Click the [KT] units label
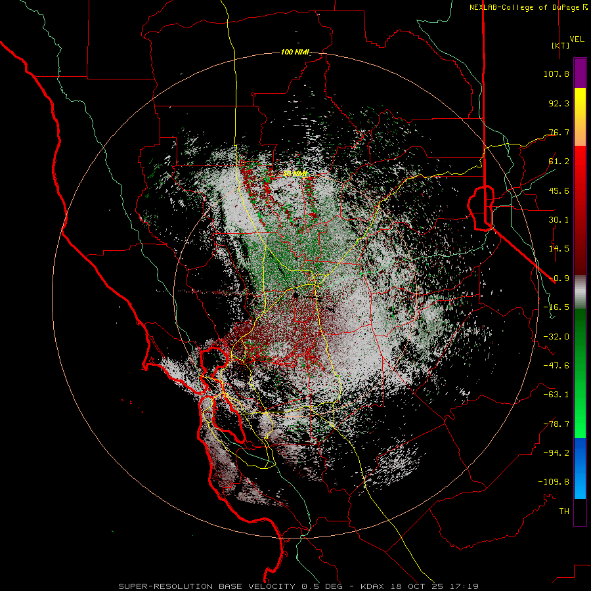Screen dimensions: 591x591 pyautogui.click(x=560, y=45)
